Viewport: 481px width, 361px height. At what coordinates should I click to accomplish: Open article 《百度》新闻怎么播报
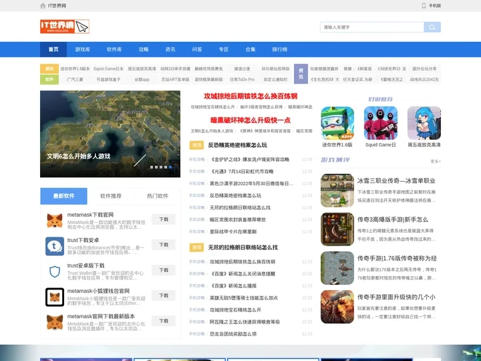[233, 286]
